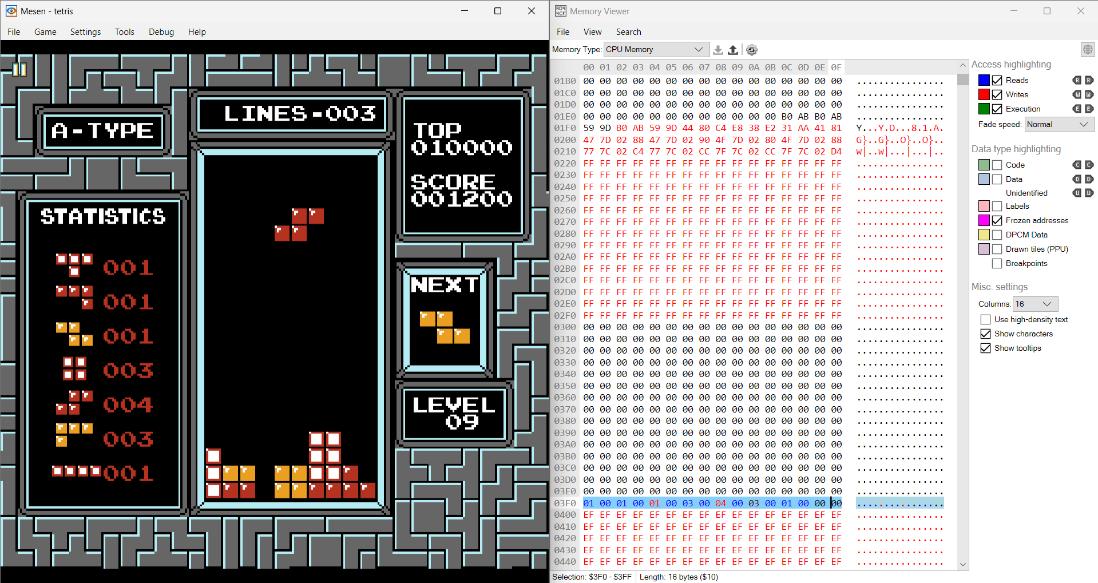The width and height of the screenshot is (1098, 583).
Task: Click the Code highlight color swatch
Action: click(x=984, y=165)
